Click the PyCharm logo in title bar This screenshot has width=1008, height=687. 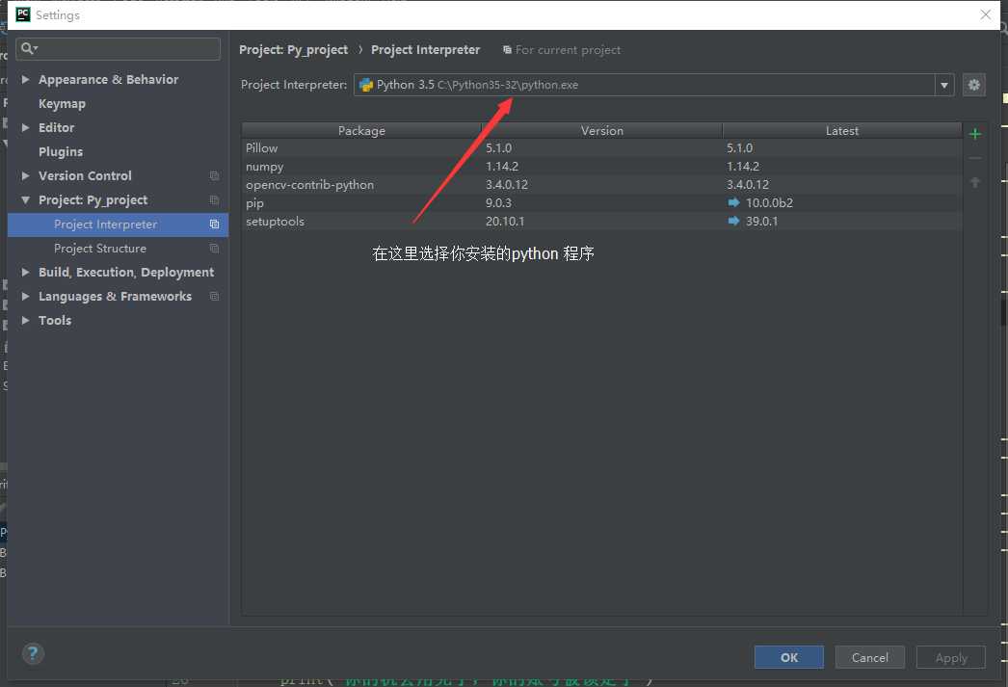pos(22,14)
